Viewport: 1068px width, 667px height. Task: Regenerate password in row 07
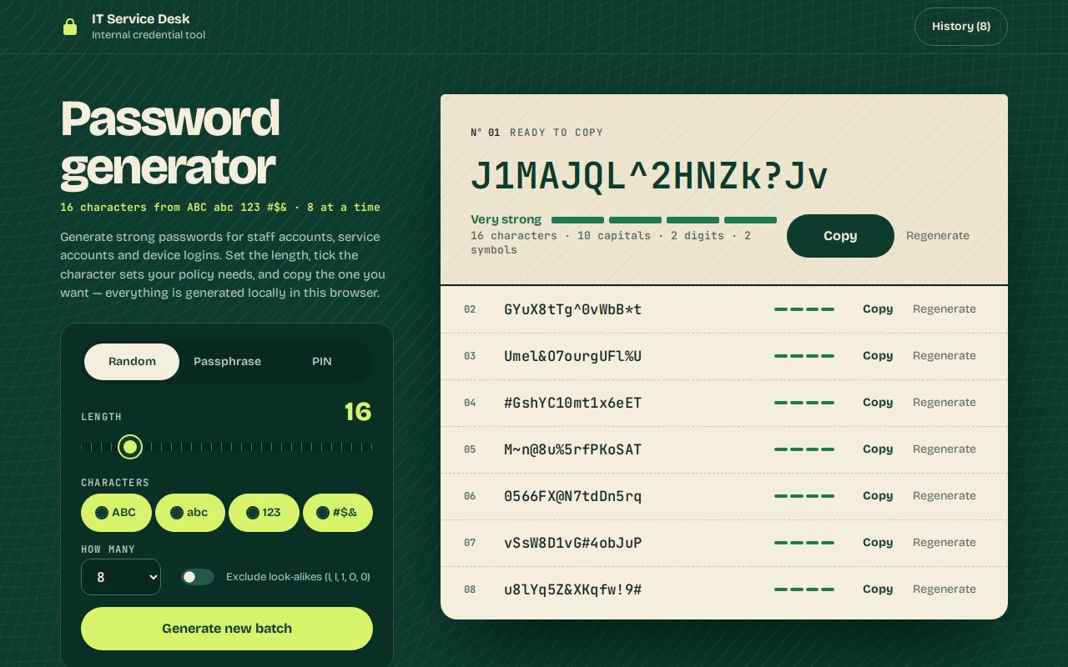click(945, 543)
